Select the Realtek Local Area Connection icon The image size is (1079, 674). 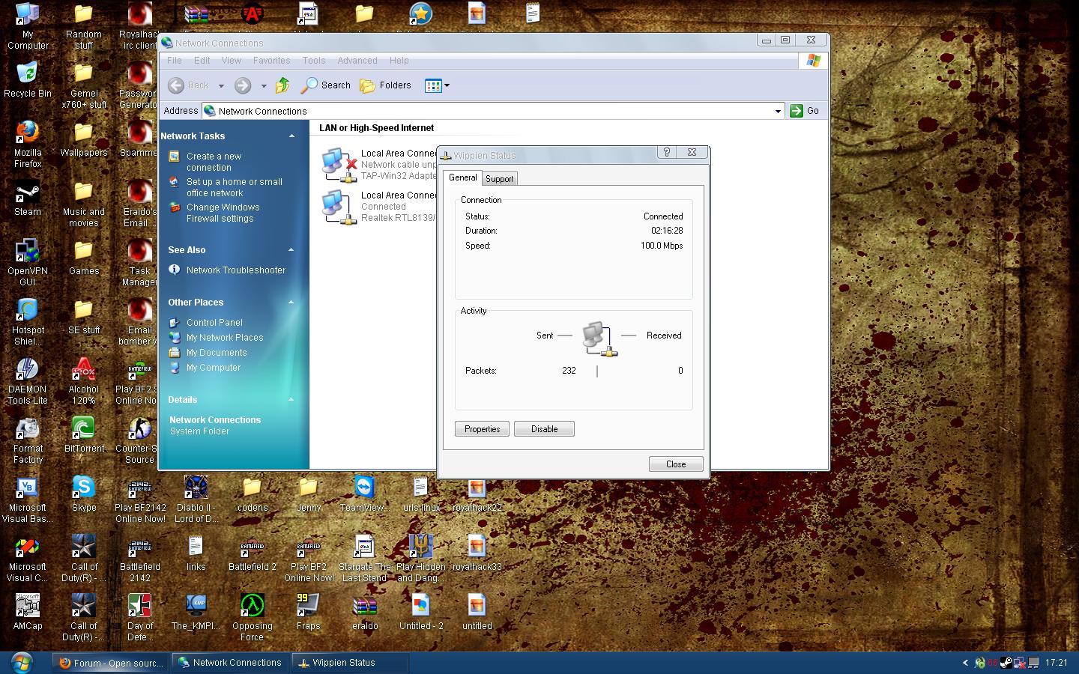pyautogui.click(x=336, y=207)
